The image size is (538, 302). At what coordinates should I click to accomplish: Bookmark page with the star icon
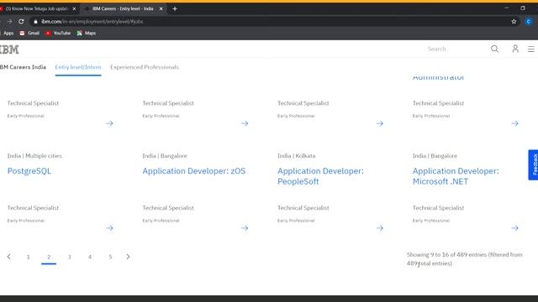[514, 22]
